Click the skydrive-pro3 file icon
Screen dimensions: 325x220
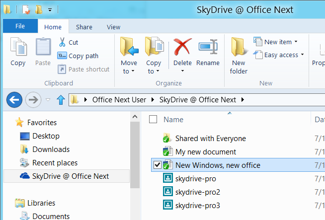(167, 205)
